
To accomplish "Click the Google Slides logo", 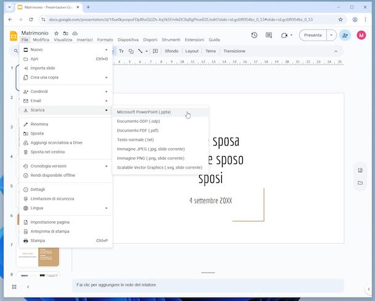I will (14, 36).
